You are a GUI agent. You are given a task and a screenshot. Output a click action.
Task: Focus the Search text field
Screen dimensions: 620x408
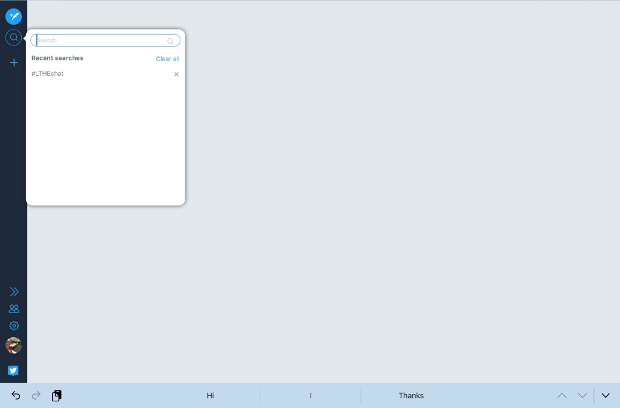[x=100, y=41]
